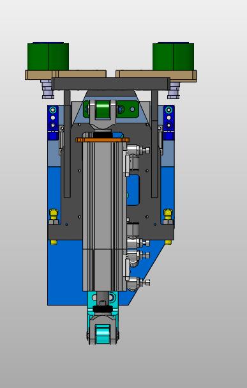Select the right yellow fitting
This screenshot has width=247, height=388.
point(168,214)
